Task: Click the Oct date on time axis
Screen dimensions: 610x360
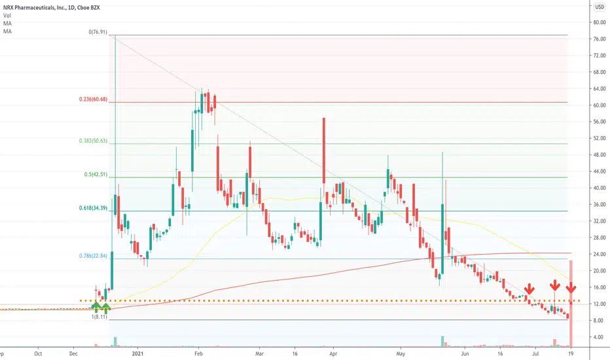Action: [x=38, y=353]
